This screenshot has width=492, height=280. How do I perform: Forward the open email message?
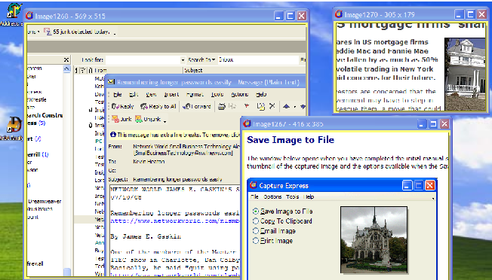pyautogui.click(x=197, y=106)
